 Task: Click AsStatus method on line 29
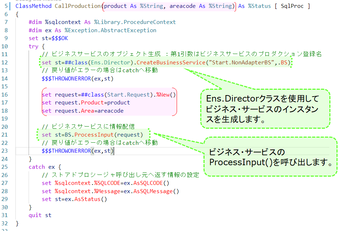coord(90,199)
